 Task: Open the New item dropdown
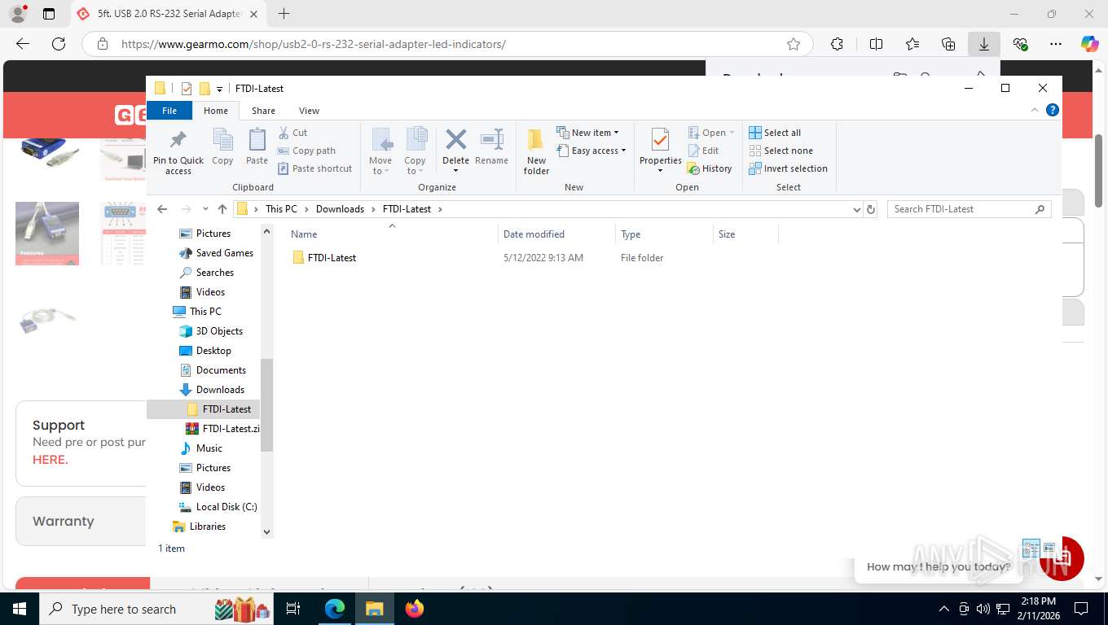click(588, 133)
